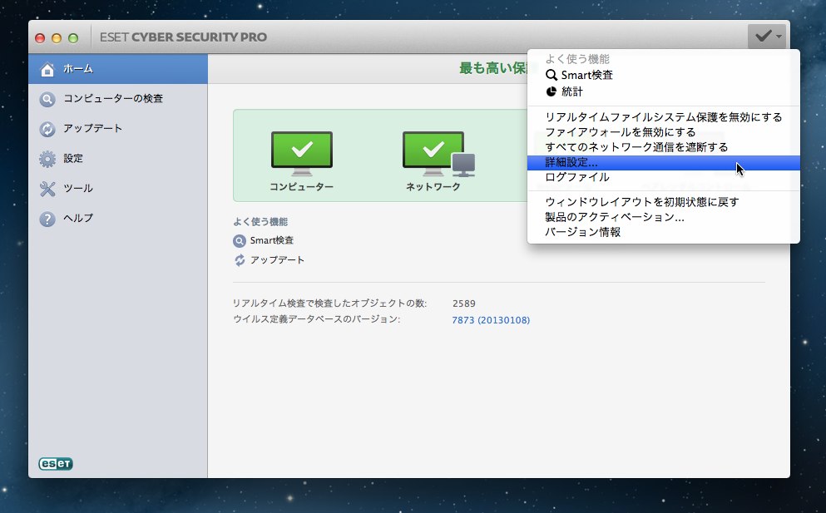Click the pie chart icon beside 統計
Image resolution: width=826 pixels, height=513 pixels.
tap(551, 91)
